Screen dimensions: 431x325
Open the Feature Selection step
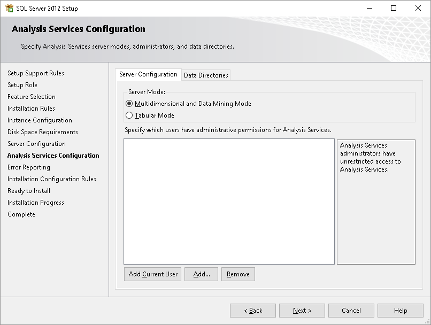pyautogui.click(x=31, y=97)
